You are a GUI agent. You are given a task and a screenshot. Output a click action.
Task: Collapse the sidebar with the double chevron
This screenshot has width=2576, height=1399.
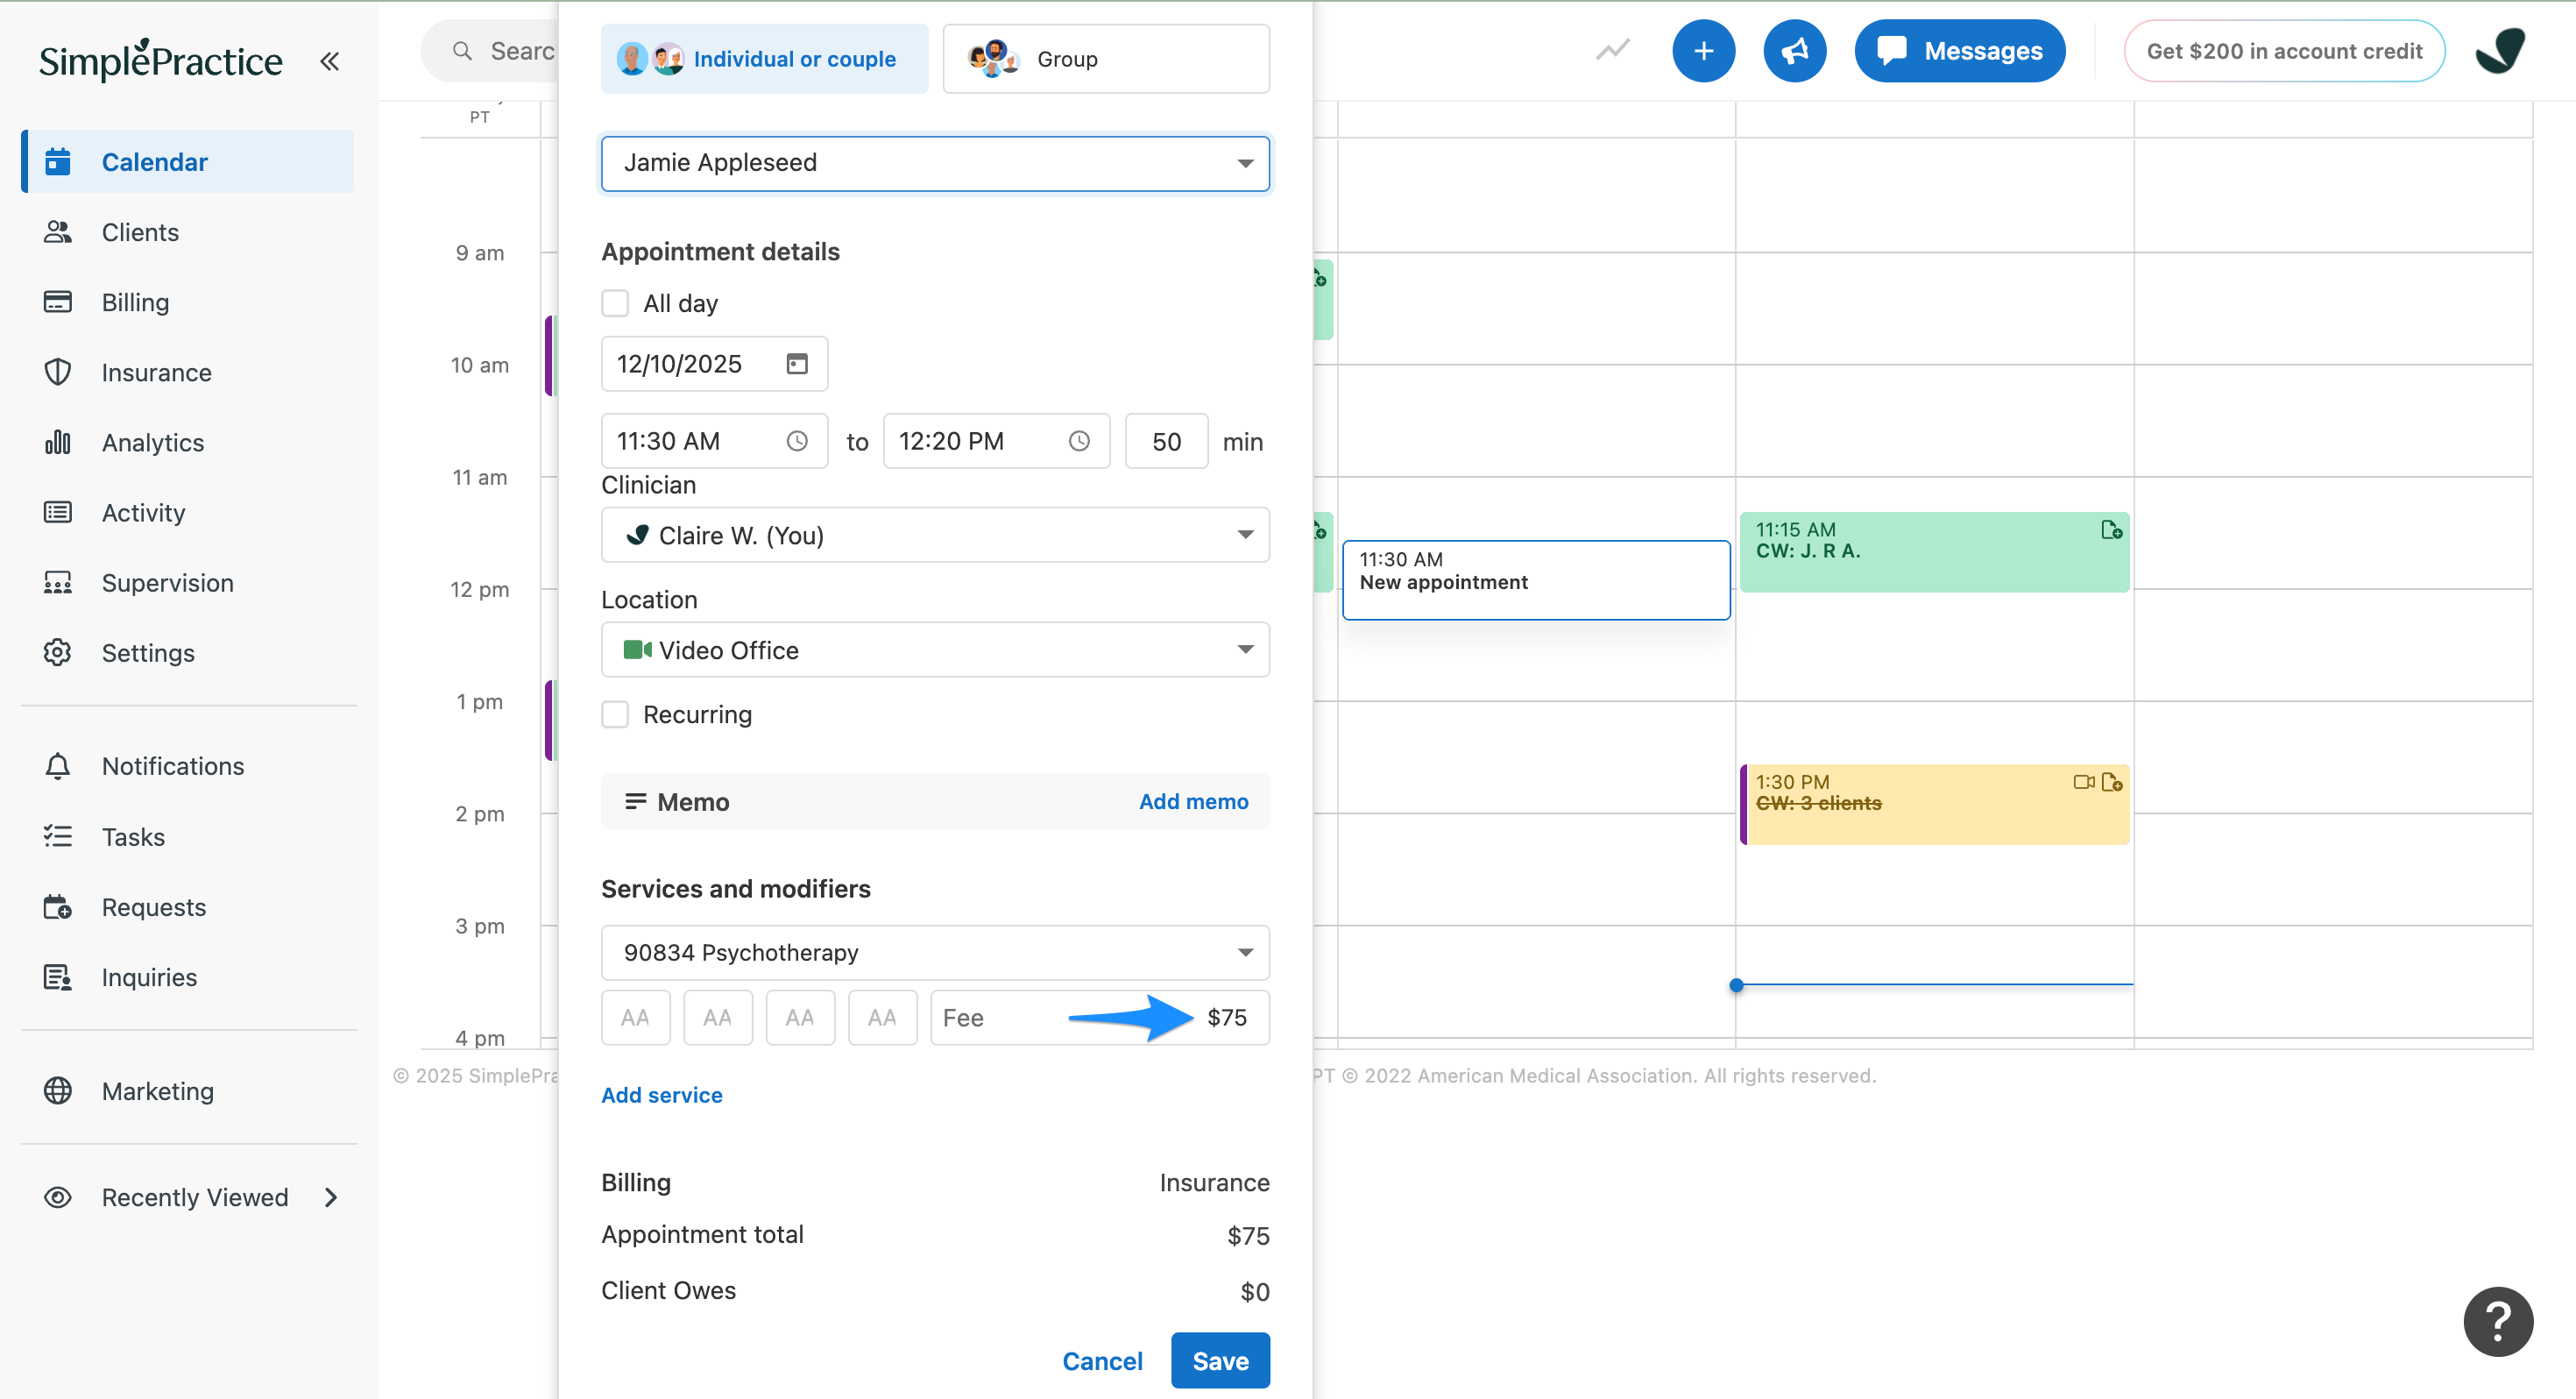click(329, 61)
